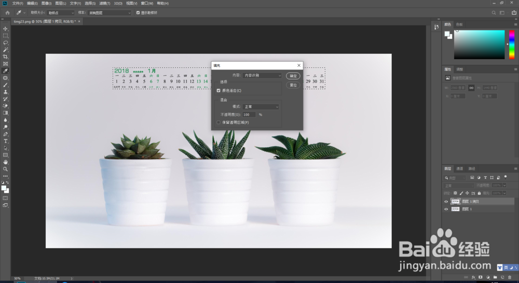The height and width of the screenshot is (283, 519).
Task: Toggle Color Adaptation checkbox in Fill dialog
Action: 218,91
